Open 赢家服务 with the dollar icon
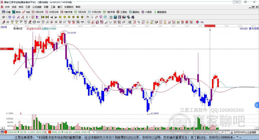 tap(160, 12)
